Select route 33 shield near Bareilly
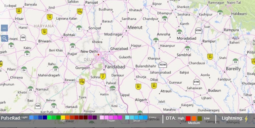 pyautogui.click(x=235, y=61)
